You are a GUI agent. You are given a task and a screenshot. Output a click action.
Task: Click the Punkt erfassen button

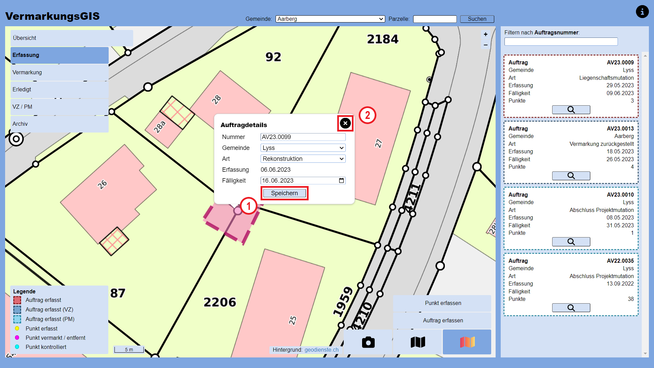tap(442, 303)
